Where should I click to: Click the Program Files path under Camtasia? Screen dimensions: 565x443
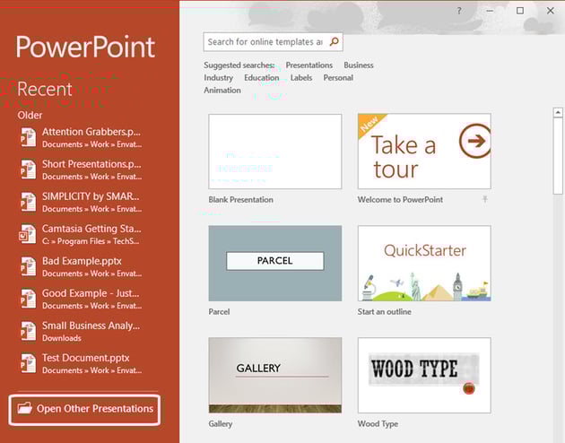tap(91, 241)
